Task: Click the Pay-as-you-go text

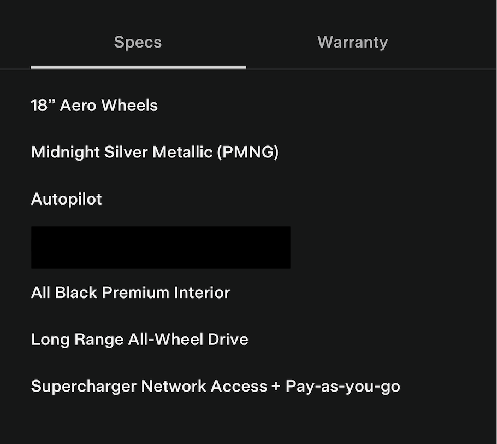Action: click(342, 387)
